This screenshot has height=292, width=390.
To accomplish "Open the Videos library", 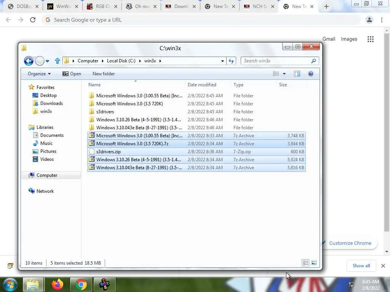I will [43, 159].
